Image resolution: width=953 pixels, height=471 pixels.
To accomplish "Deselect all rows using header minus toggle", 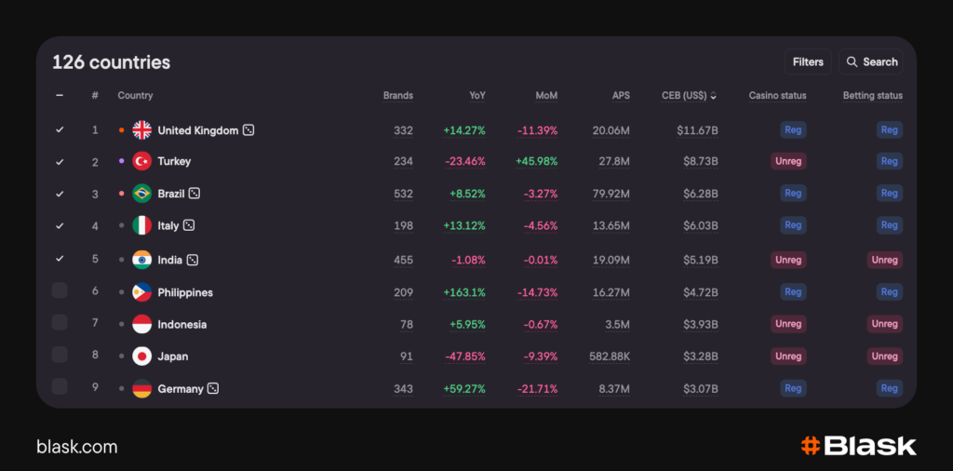I will pyautogui.click(x=60, y=95).
